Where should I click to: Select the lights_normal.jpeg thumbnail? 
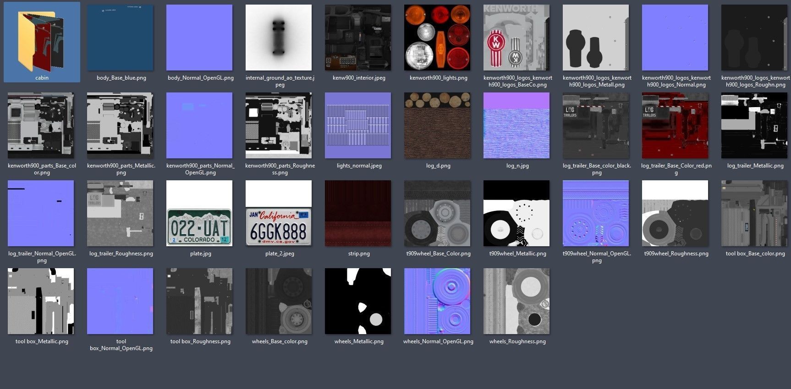coord(358,125)
